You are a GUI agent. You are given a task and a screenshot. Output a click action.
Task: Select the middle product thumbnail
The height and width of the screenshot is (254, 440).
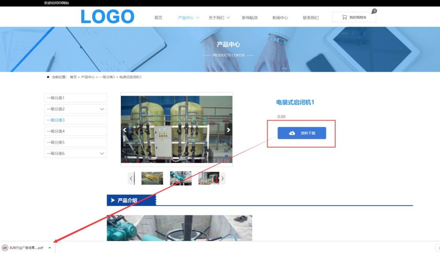click(181, 178)
